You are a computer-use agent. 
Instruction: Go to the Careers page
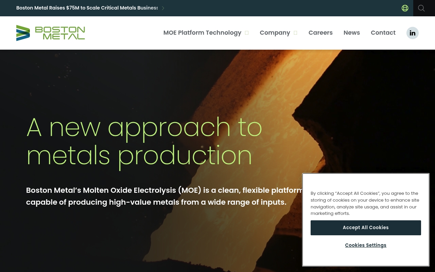click(320, 33)
